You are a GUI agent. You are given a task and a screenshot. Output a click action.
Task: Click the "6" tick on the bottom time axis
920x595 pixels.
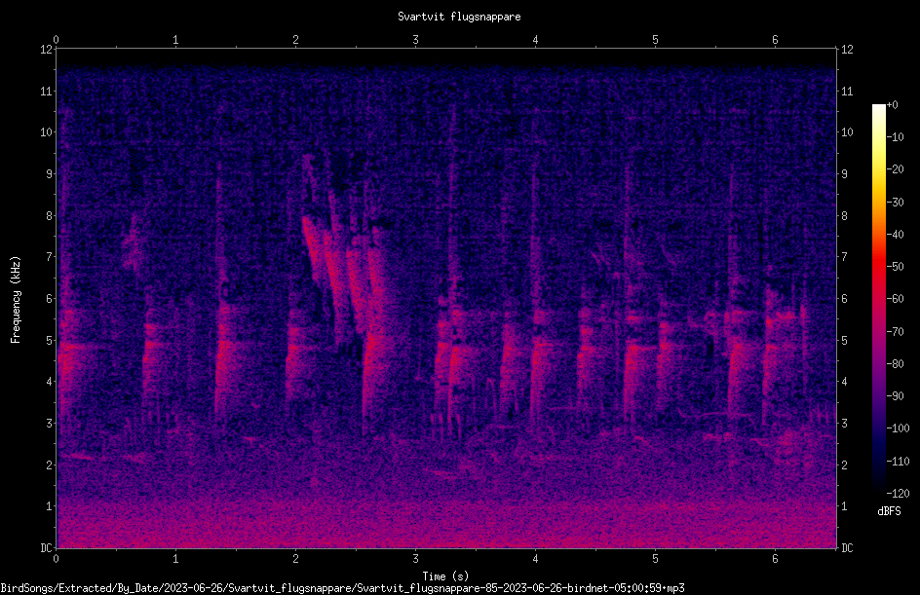[775, 559]
